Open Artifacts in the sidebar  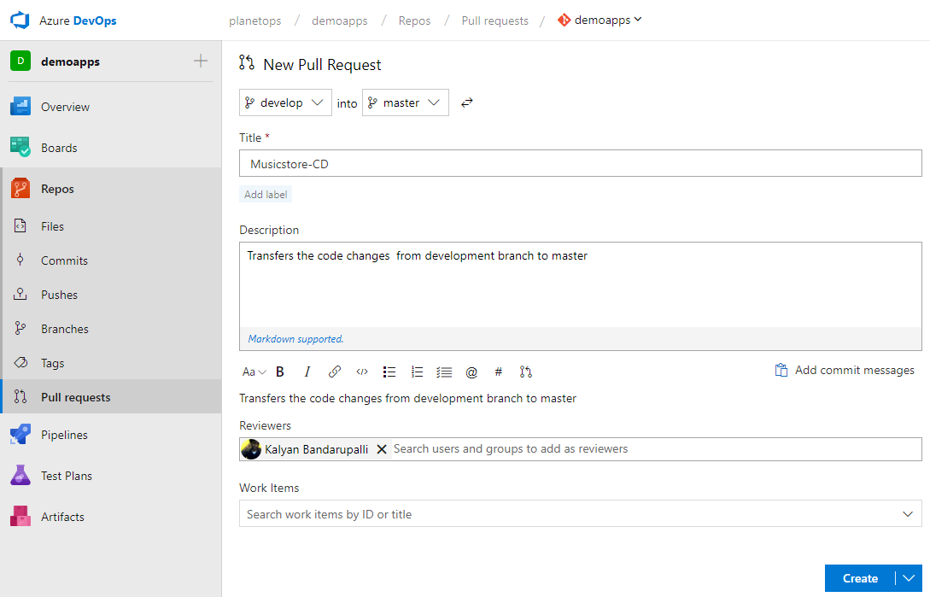click(x=112, y=517)
